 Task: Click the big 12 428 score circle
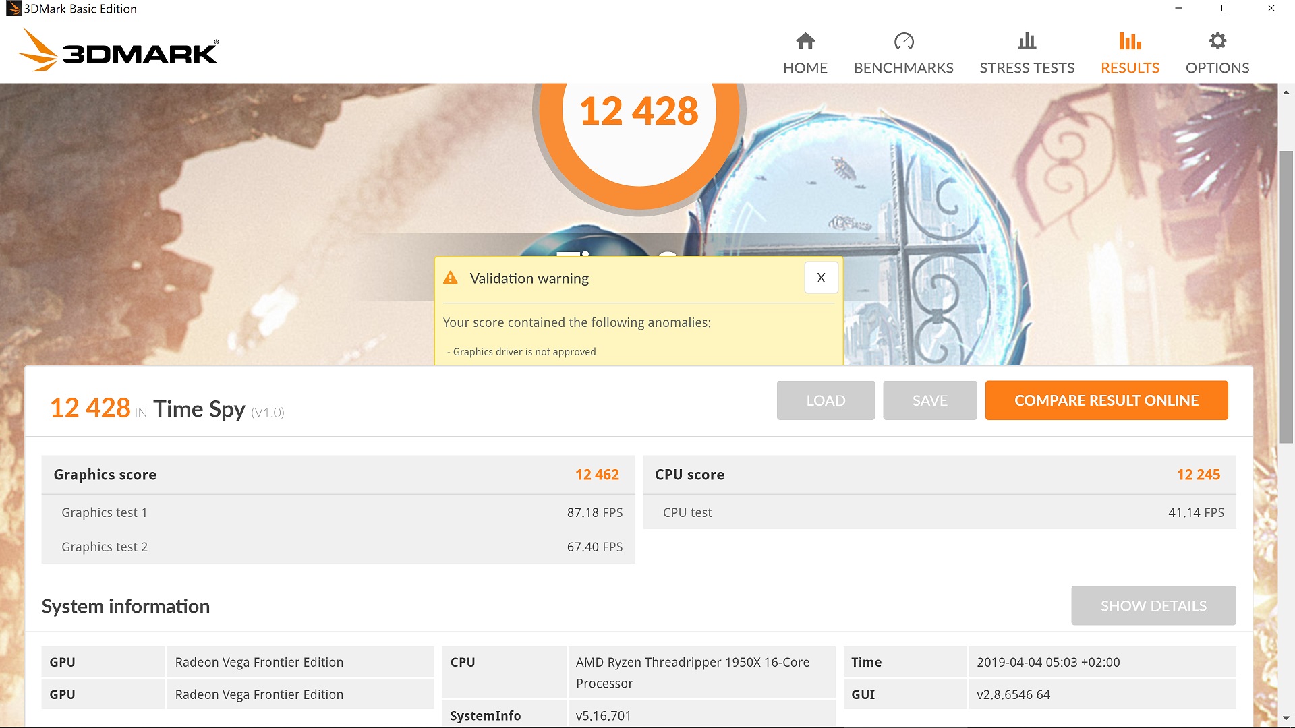click(x=639, y=111)
